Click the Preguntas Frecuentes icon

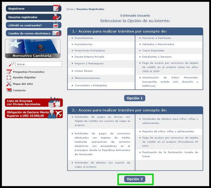(9, 72)
